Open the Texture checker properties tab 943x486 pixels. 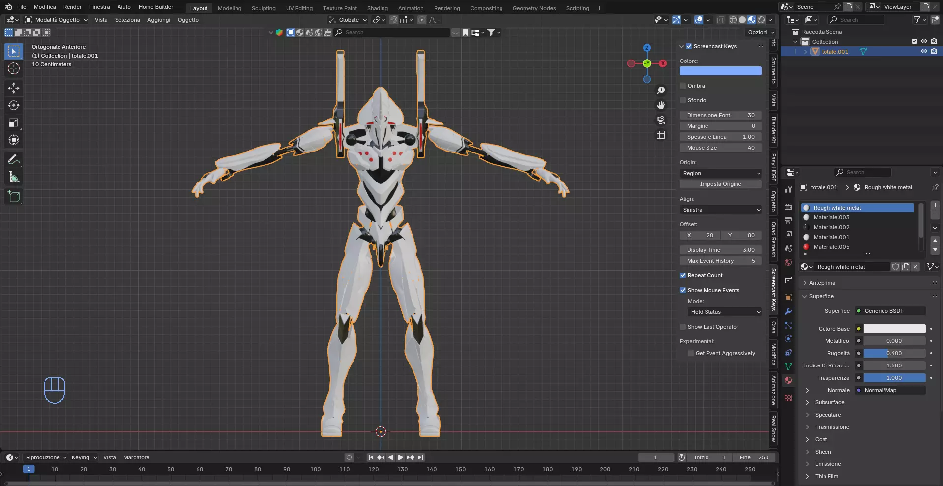click(788, 398)
